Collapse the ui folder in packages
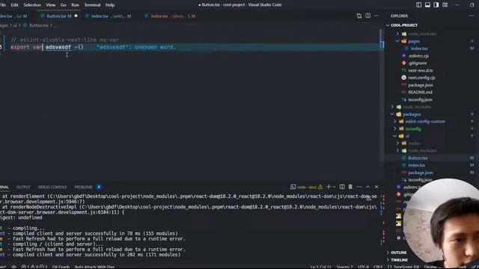The width and height of the screenshot is (479, 269). [x=395, y=136]
